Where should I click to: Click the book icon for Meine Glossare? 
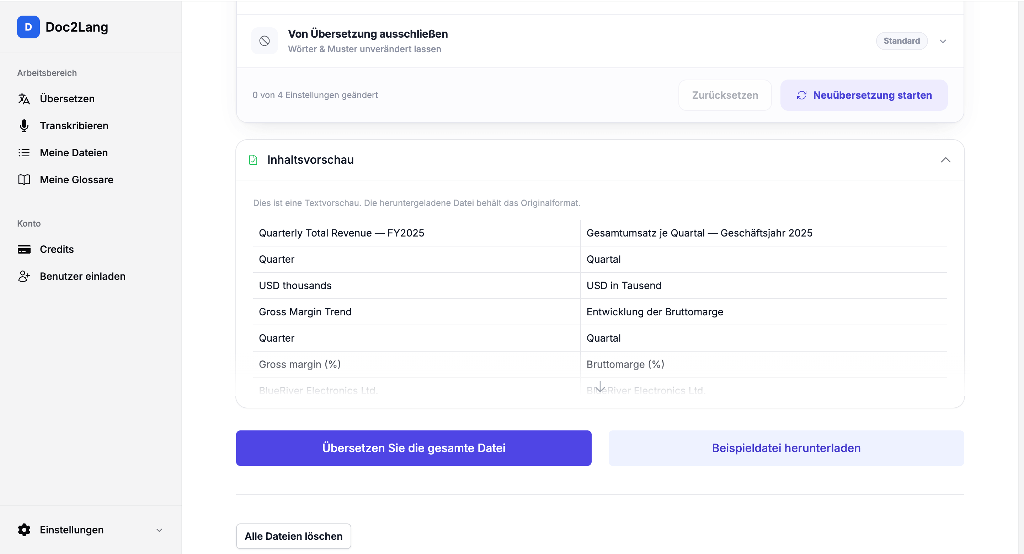click(24, 180)
